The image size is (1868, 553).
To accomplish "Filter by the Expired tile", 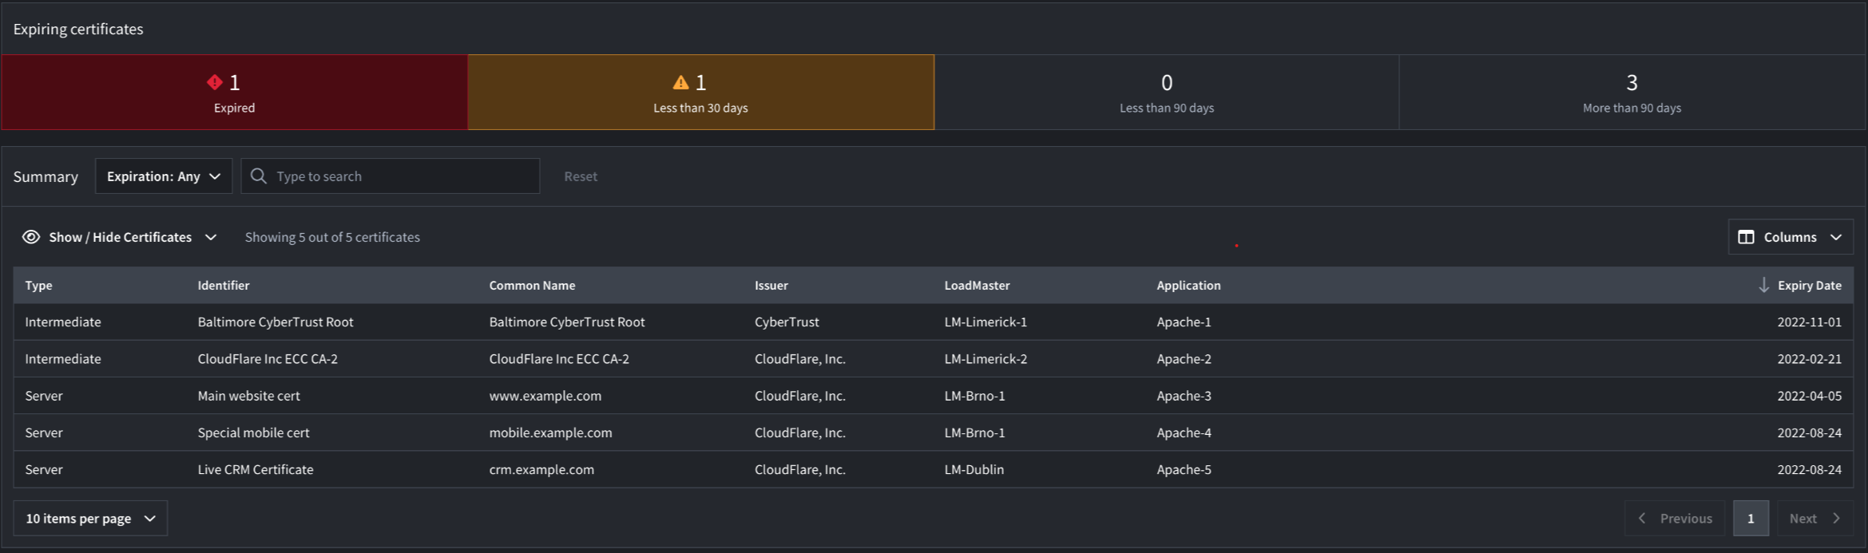I will pos(234,93).
